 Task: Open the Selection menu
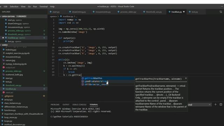(14, 7)
